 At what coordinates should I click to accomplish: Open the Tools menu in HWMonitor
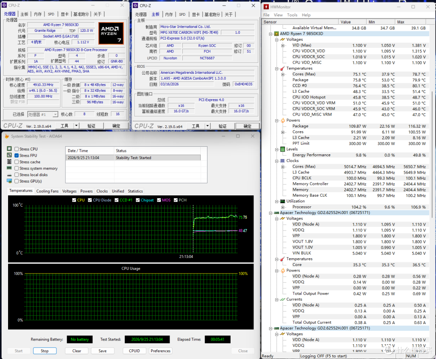[292, 15]
